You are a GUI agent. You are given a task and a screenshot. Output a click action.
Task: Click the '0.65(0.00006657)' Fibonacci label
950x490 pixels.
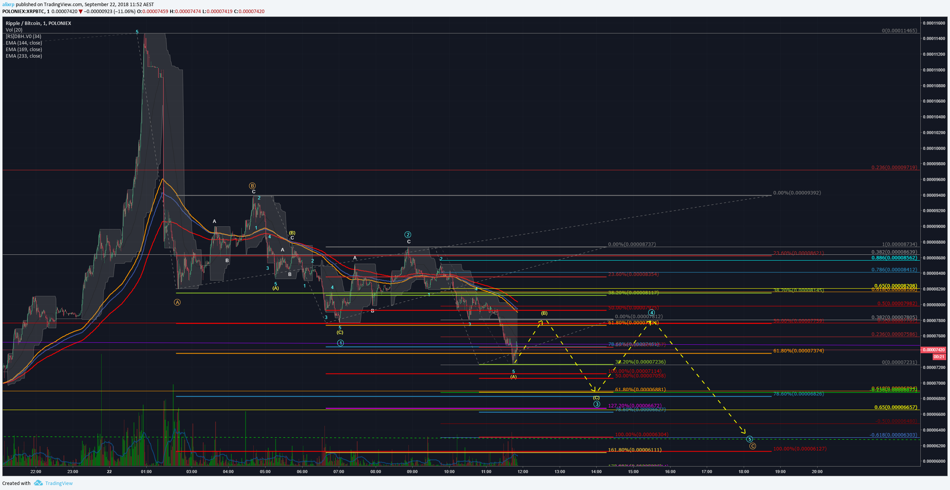tap(896, 407)
